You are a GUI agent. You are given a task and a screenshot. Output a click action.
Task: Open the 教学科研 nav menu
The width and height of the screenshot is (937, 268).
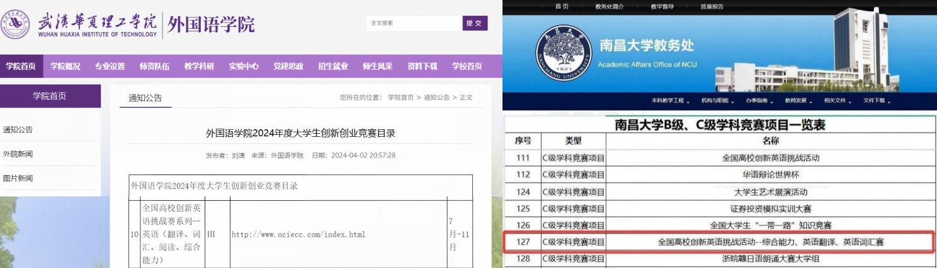click(199, 66)
